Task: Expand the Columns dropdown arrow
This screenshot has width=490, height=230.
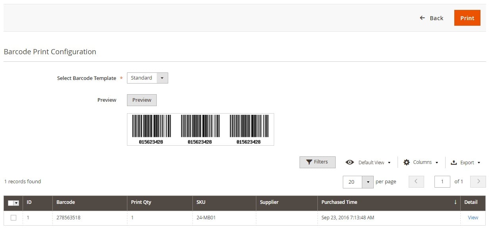Action: (437, 163)
